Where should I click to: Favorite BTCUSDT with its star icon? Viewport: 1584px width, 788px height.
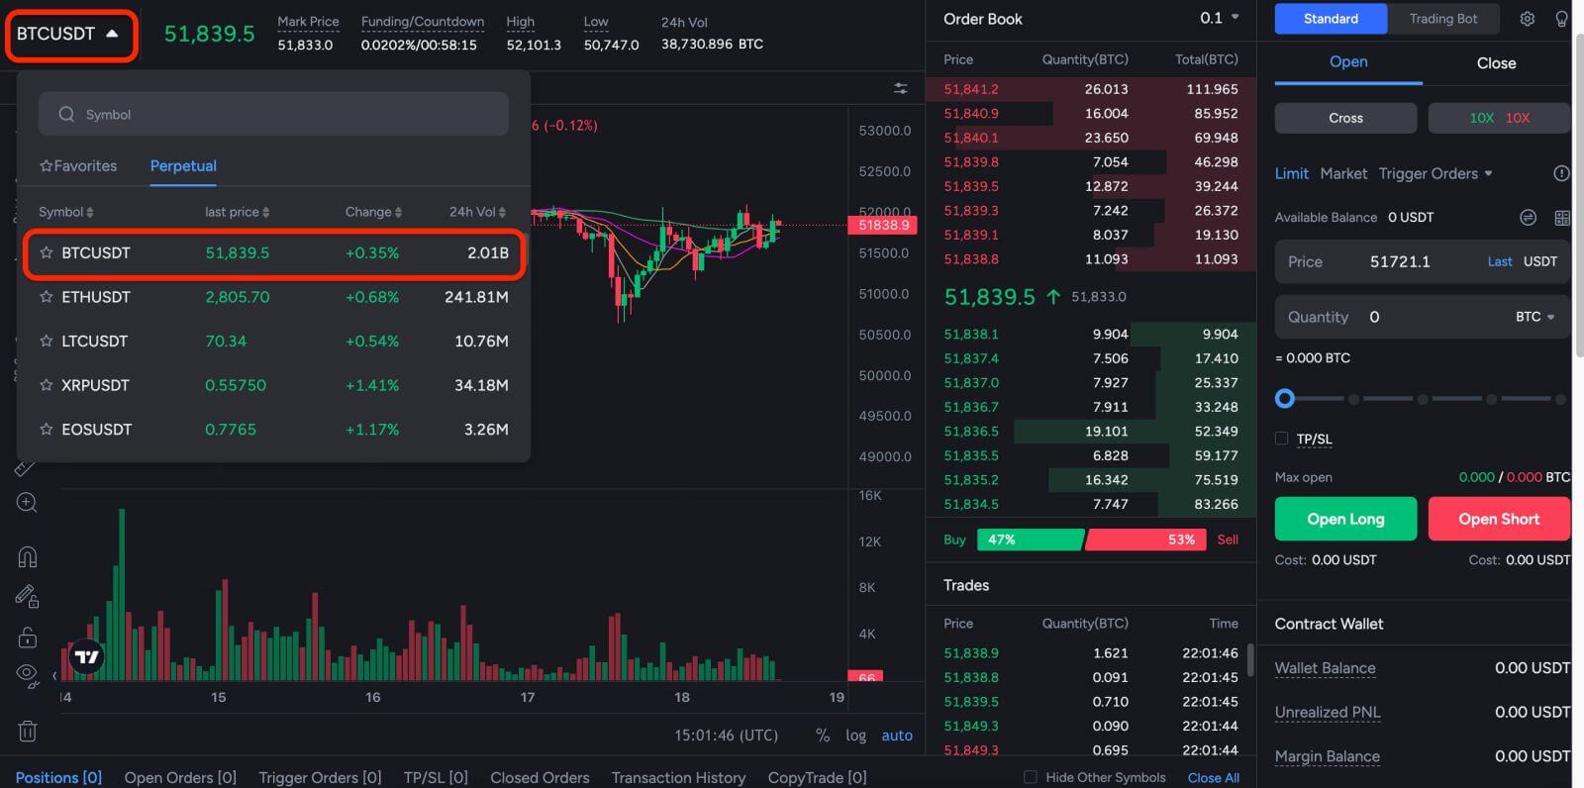46,252
